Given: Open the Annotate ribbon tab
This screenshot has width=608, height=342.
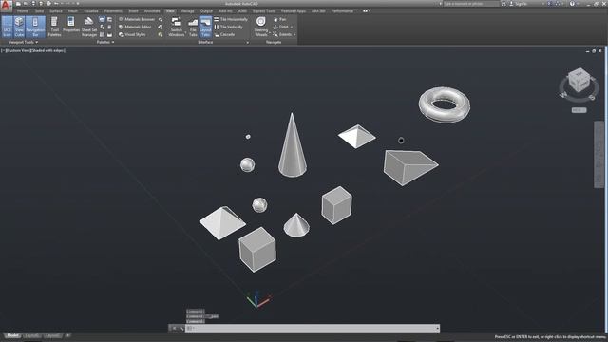Looking at the screenshot, I should (152, 10).
